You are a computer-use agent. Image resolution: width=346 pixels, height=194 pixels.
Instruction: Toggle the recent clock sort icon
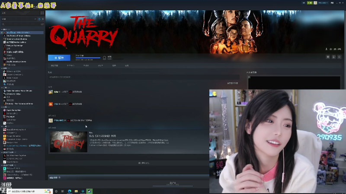39,19
